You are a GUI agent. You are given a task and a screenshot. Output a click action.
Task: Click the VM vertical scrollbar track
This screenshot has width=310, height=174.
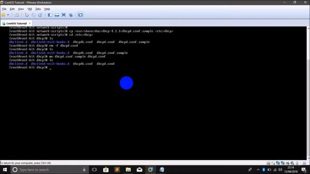click(x=308, y=93)
